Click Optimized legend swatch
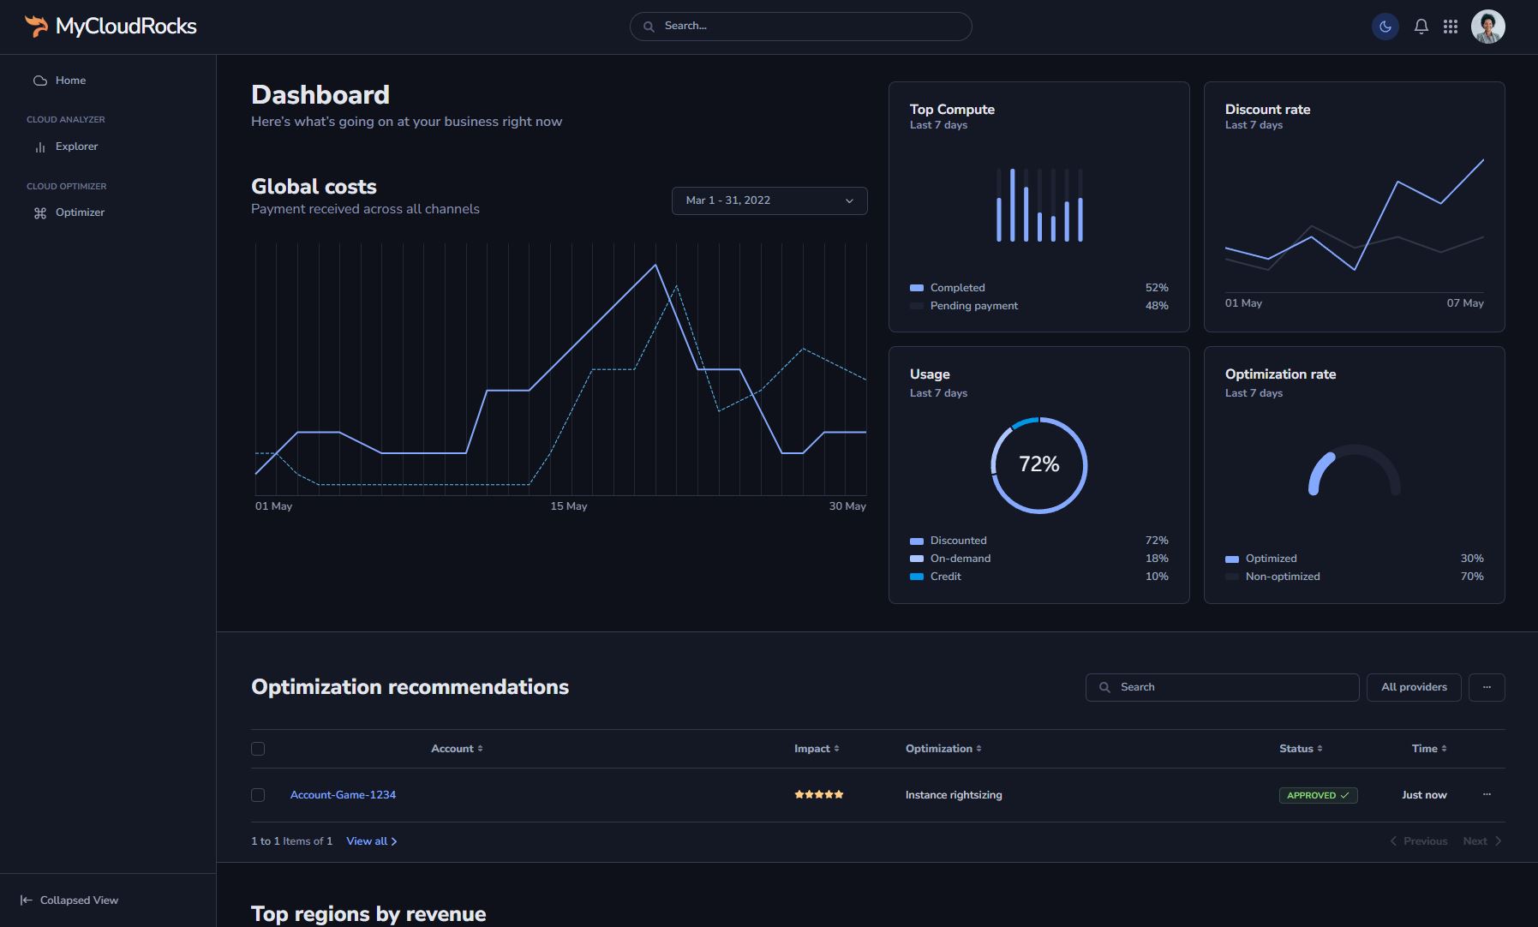The image size is (1538, 927). click(1232, 559)
